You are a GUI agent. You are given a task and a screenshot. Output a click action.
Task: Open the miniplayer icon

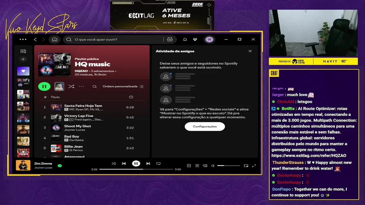click(246, 166)
